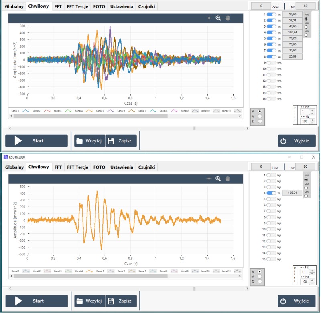Increase the lower Hz filter limit in the upper window
Screen dimensions: 321x313
tap(312, 111)
